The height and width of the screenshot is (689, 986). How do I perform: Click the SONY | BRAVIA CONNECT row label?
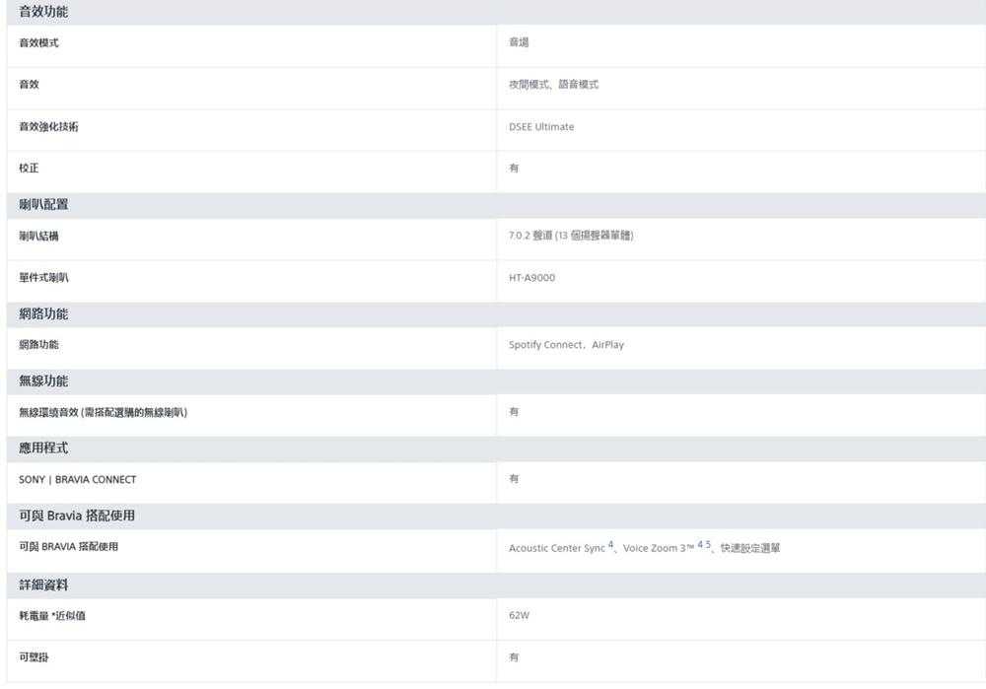(77, 480)
